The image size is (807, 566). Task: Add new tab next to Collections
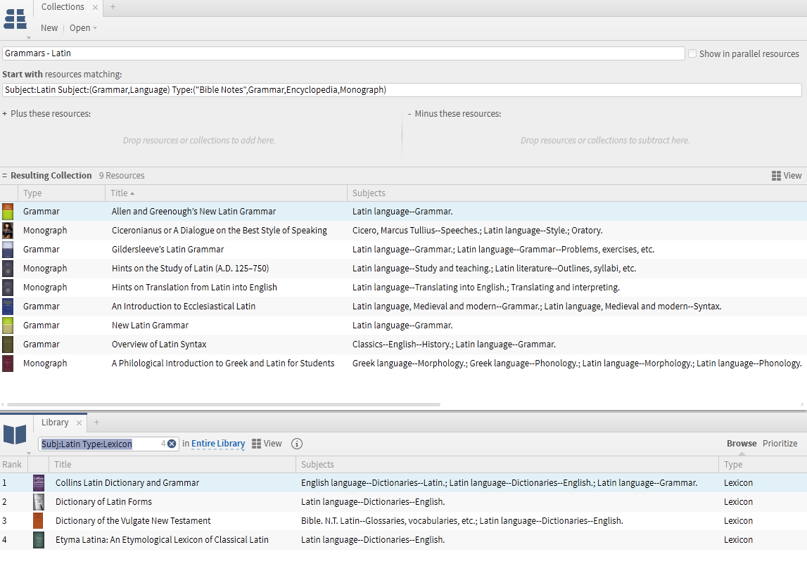(113, 7)
